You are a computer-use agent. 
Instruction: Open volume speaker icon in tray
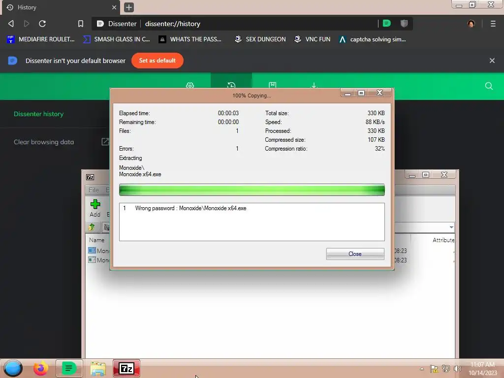[x=457, y=369]
